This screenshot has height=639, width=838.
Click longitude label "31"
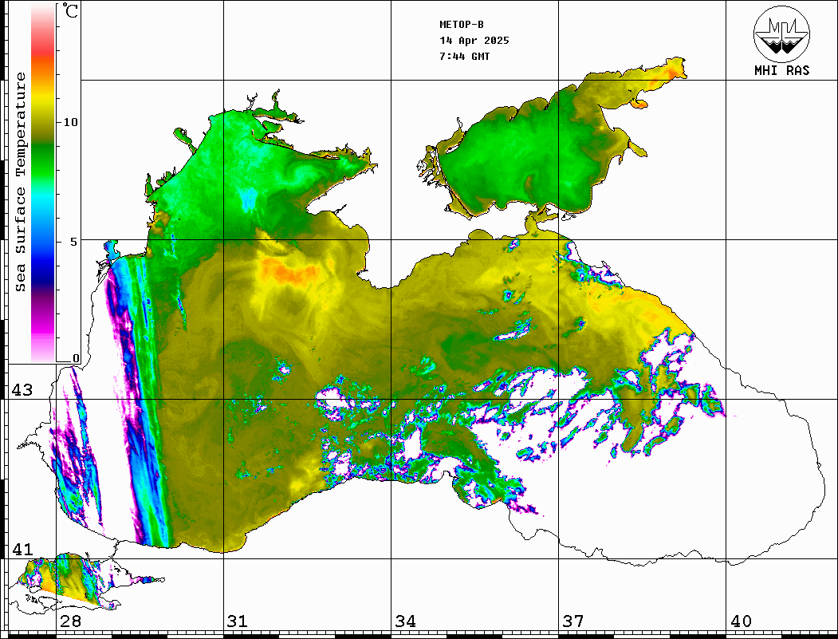click(x=238, y=621)
